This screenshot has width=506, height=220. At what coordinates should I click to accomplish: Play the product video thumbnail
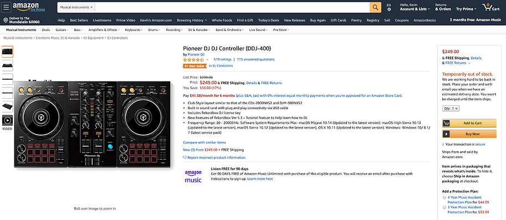point(7,120)
